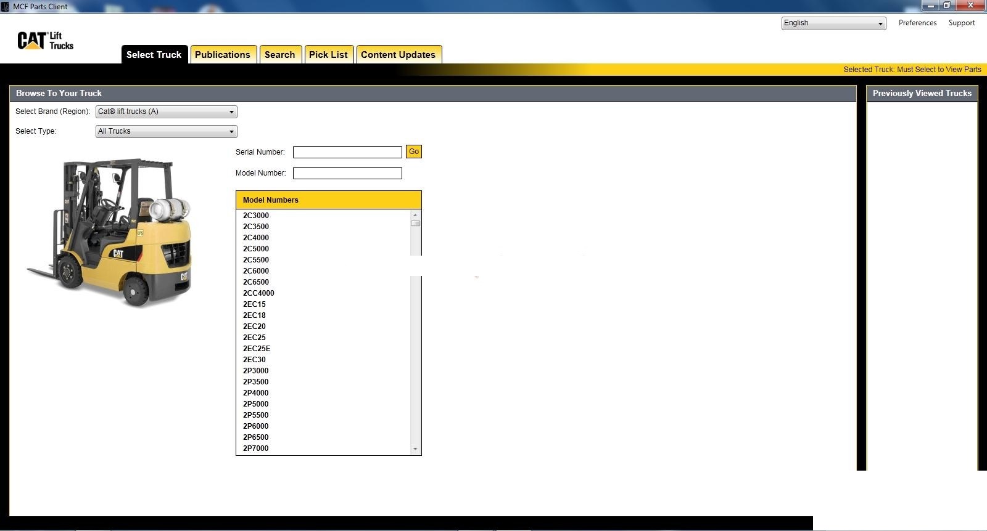This screenshot has width=987, height=531.
Task: Select model 2P6500 in the list
Action: 256,437
